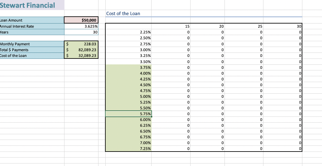Select the 7.00% rate cell
Viewport: 322px width, 166px height.
click(129, 143)
